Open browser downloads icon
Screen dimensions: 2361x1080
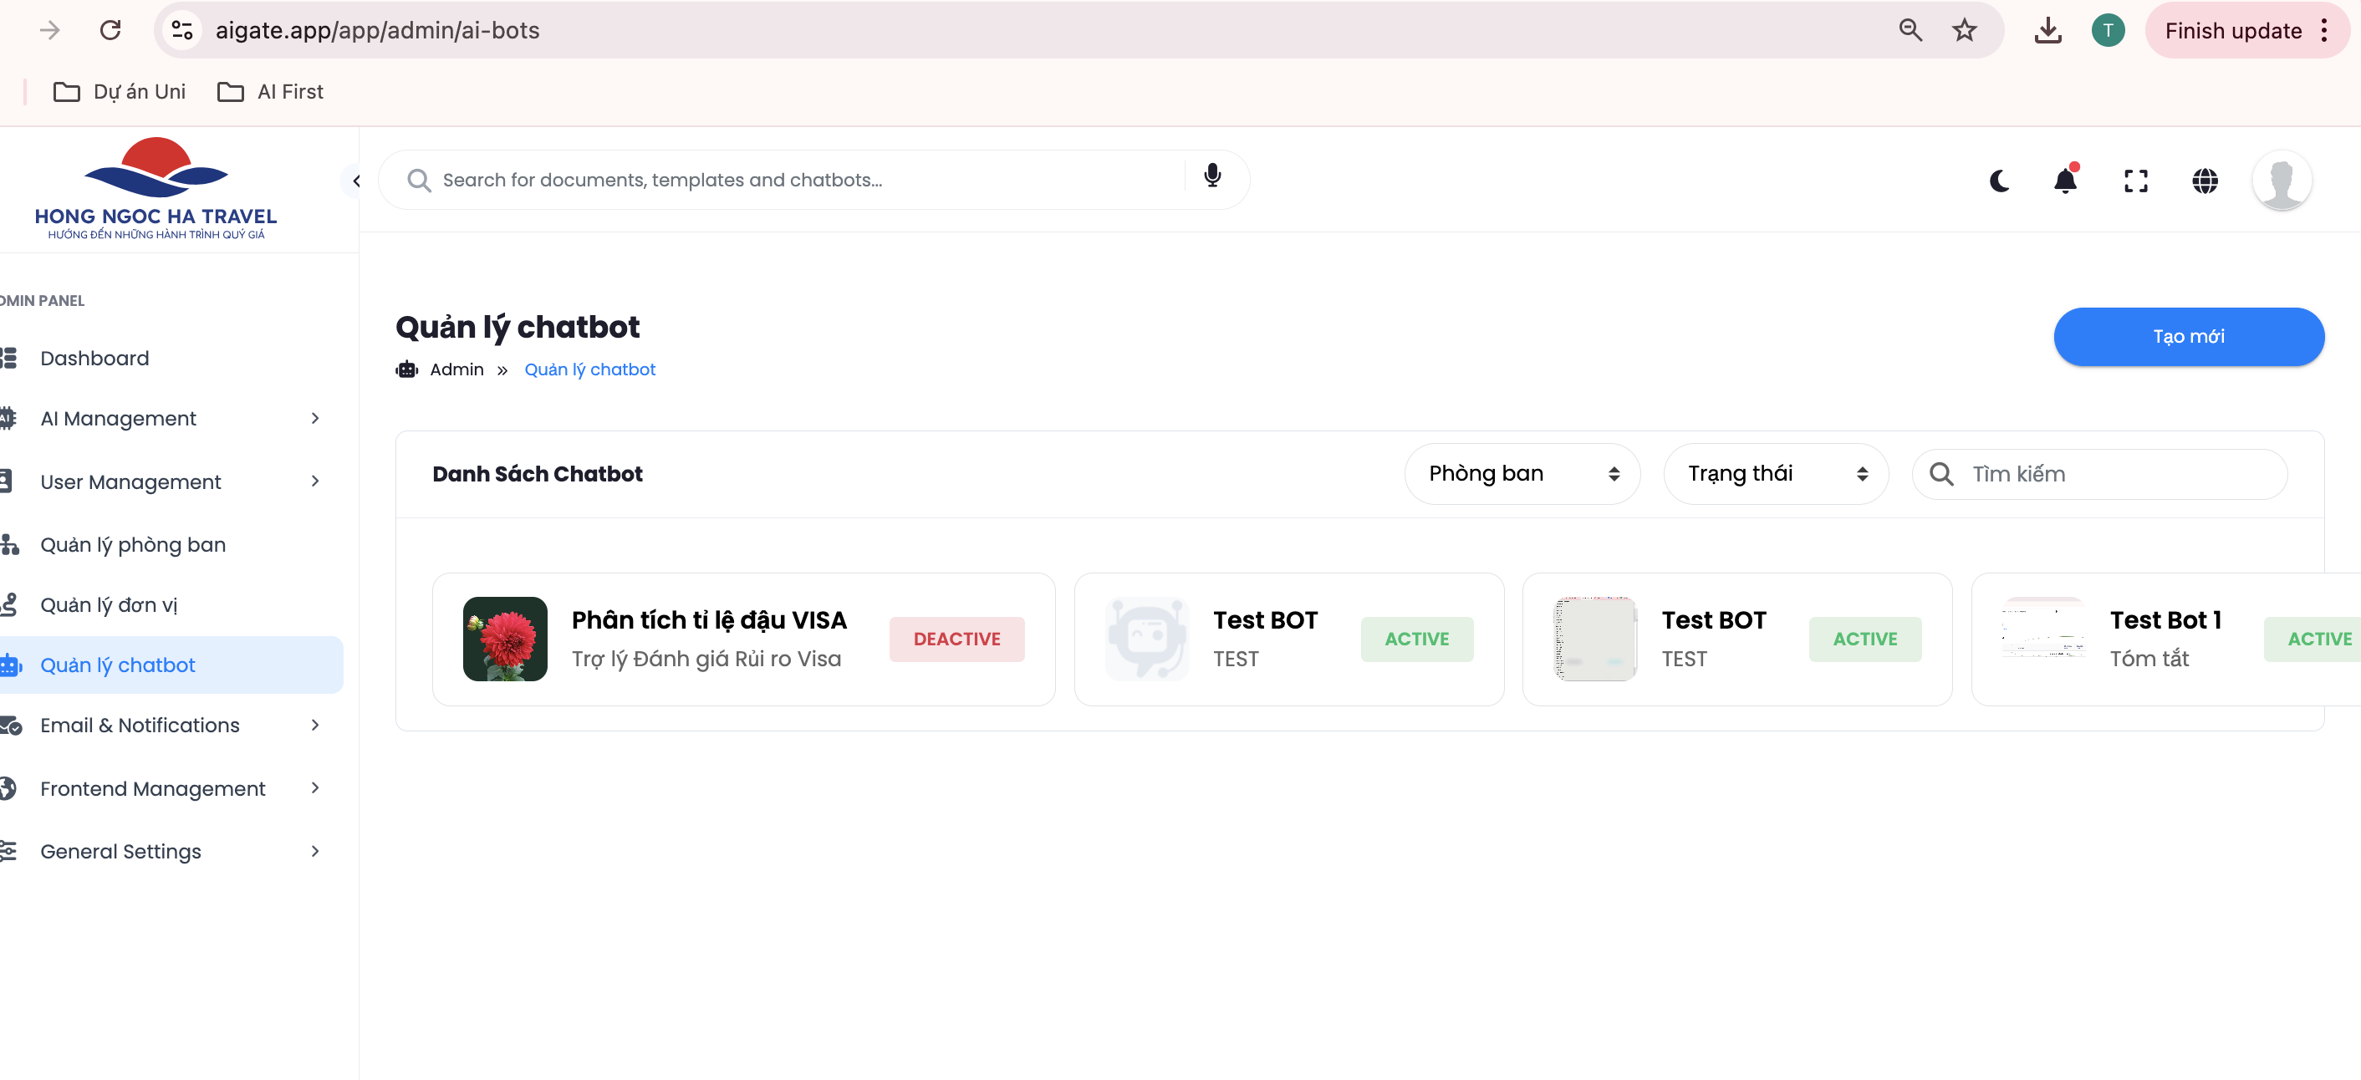click(x=2047, y=30)
